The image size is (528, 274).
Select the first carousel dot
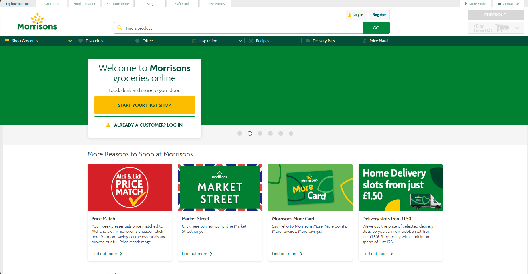click(240, 133)
